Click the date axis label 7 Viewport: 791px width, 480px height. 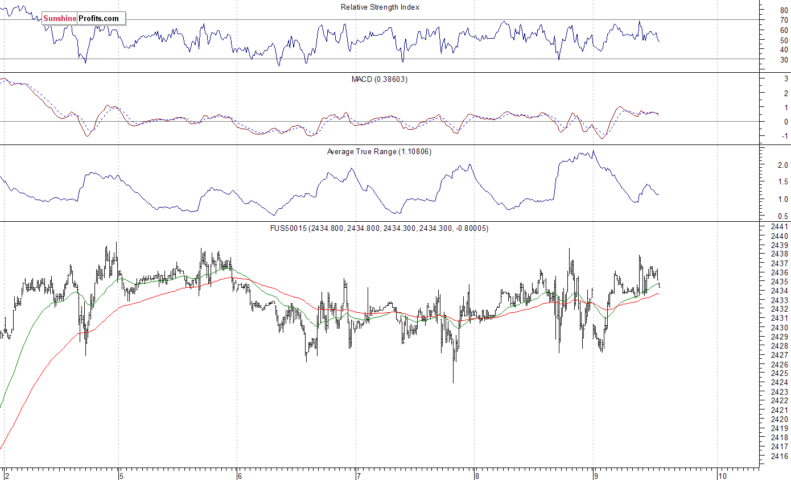pyautogui.click(x=358, y=475)
